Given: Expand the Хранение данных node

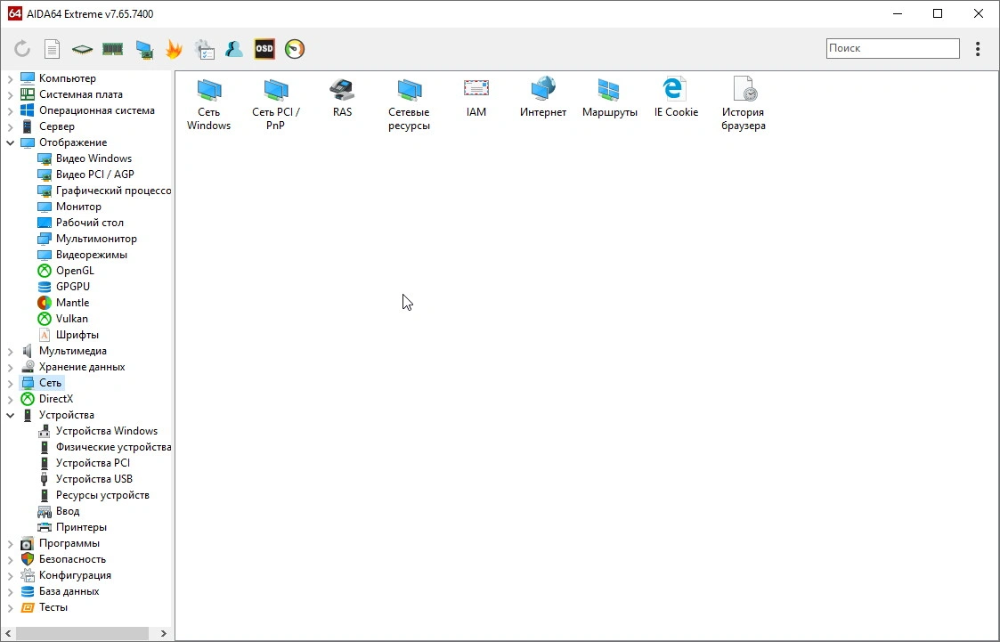Looking at the screenshot, I should tap(10, 367).
